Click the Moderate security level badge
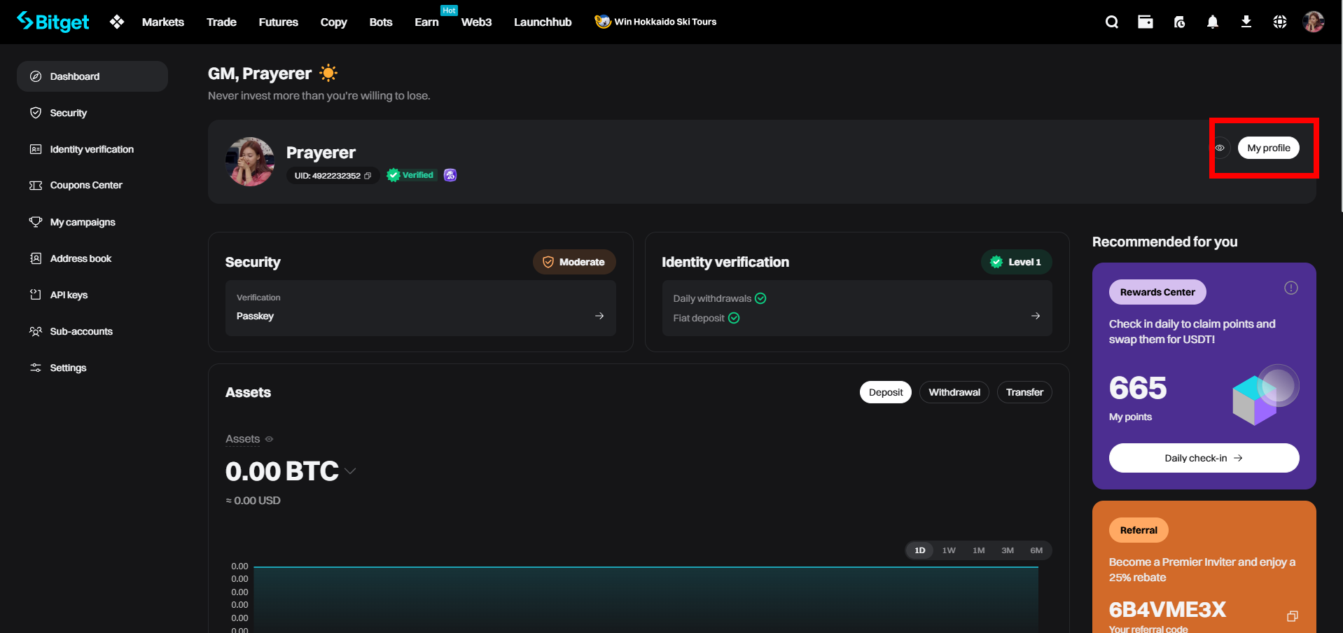Screen dimensions: 1343x633 (x=574, y=262)
